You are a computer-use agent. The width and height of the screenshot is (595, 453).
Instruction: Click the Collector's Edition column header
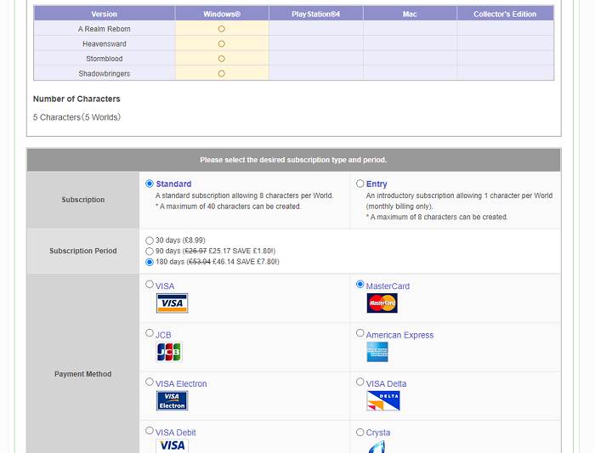pyautogui.click(x=505, y=14)
